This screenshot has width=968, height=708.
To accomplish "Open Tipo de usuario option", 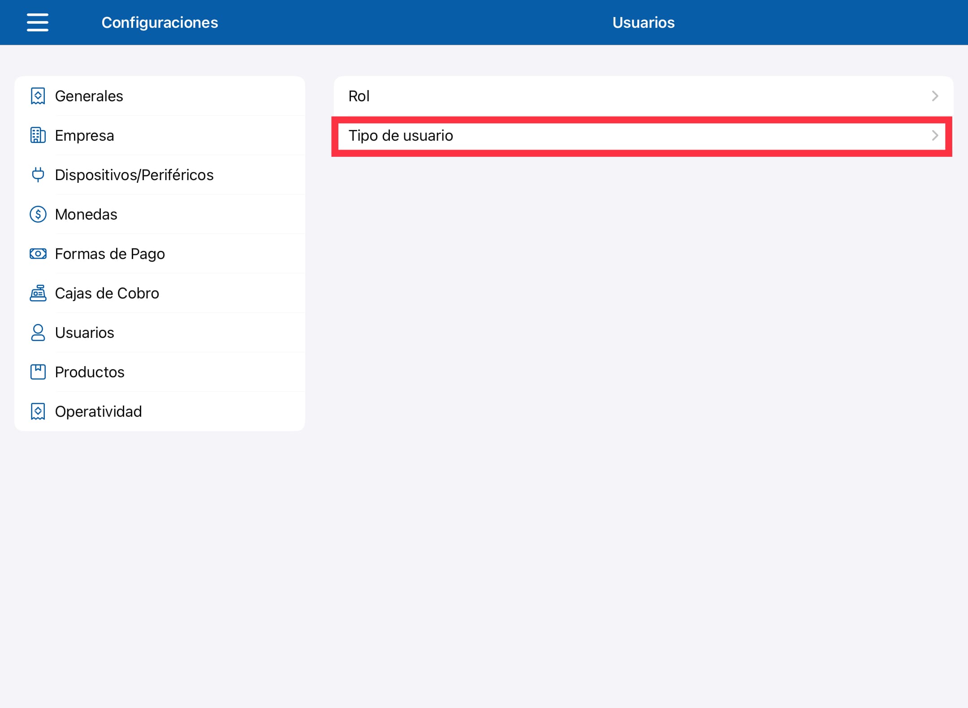I will click(x=644, y=135).
